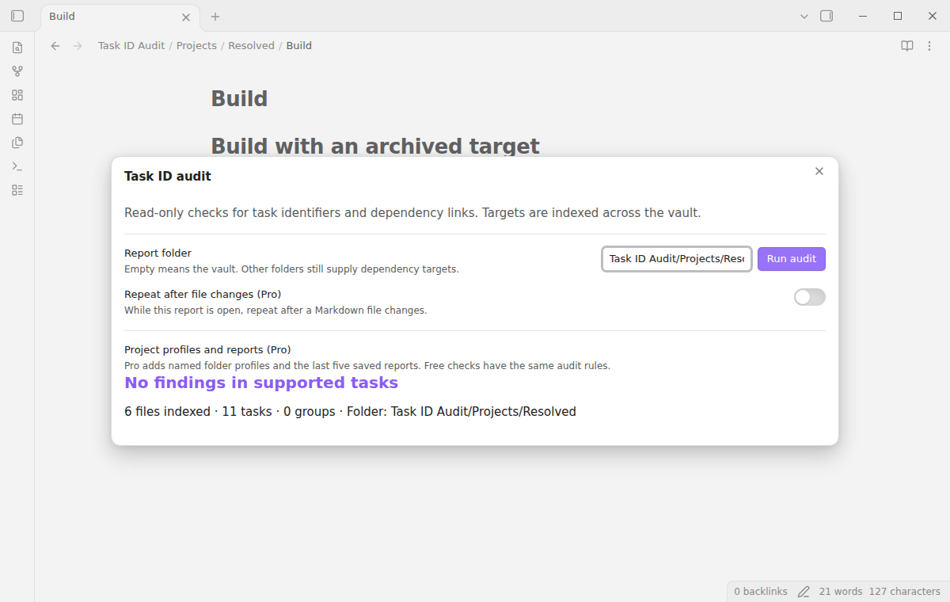Click the 'Read-only checks' description text
This screenshot has height=602, width=950.
coord(412,213)
